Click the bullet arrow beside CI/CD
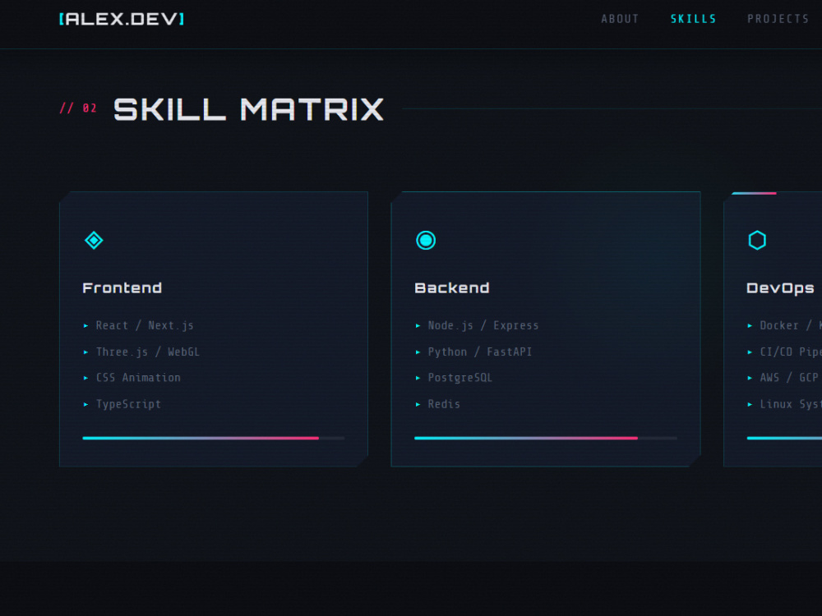This screenshot has width=822, height=616. click(x=750, y=352)
